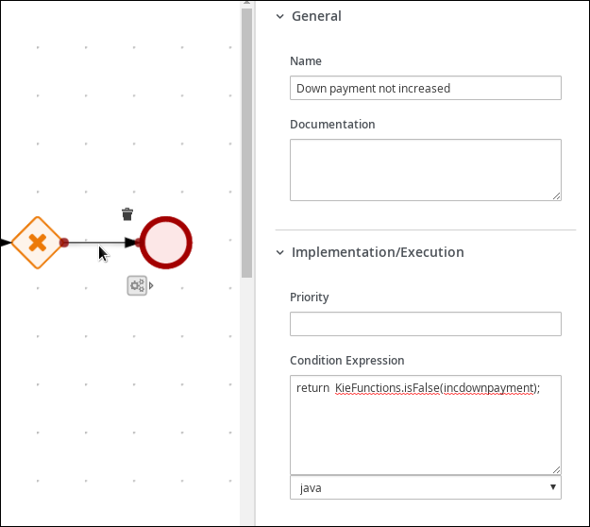
Task: Focus the Name field "Down payment not increased"
Action: [426, 88]
